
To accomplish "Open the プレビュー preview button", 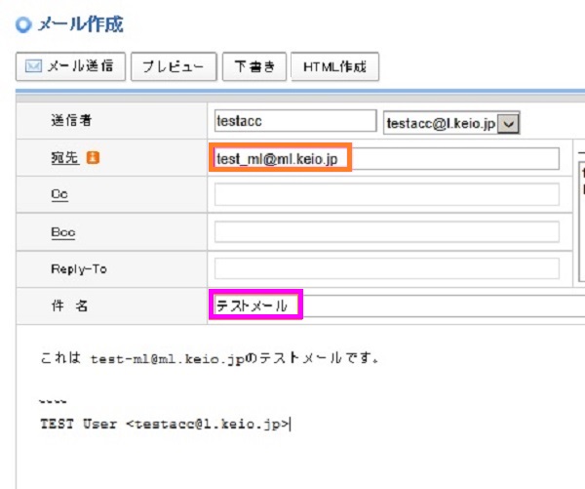I will (173, 66).
